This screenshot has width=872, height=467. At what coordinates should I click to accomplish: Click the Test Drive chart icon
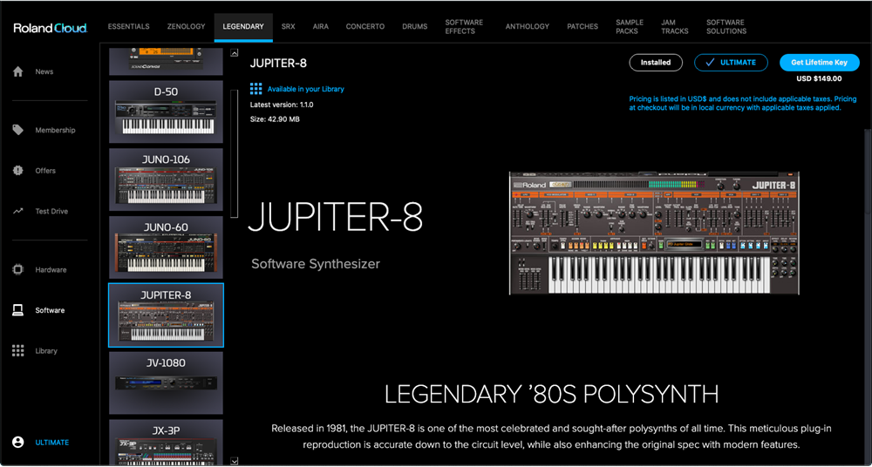click(17, 211)
